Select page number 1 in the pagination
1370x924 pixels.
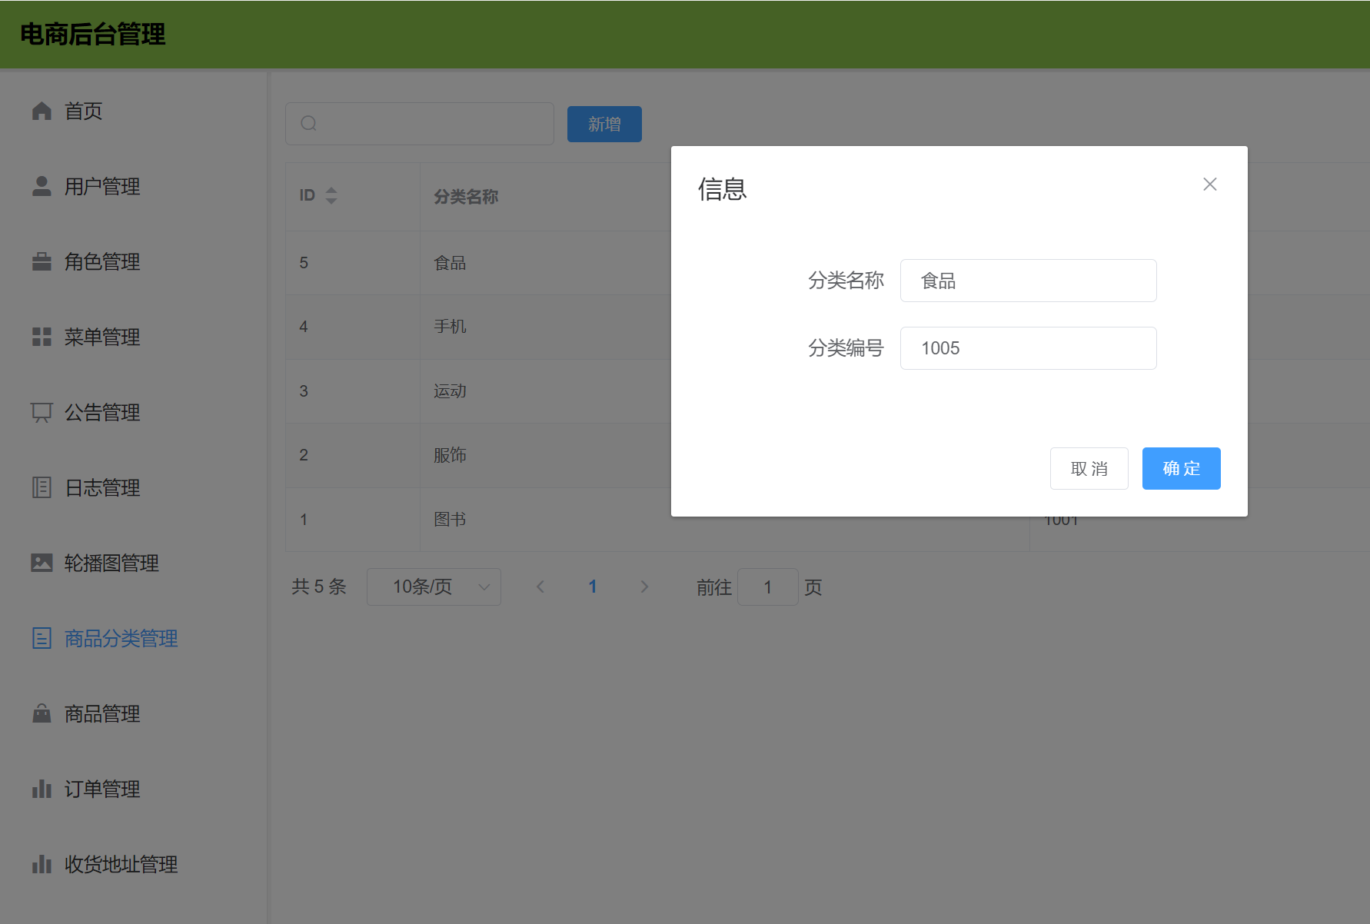(x=593, y=587)
